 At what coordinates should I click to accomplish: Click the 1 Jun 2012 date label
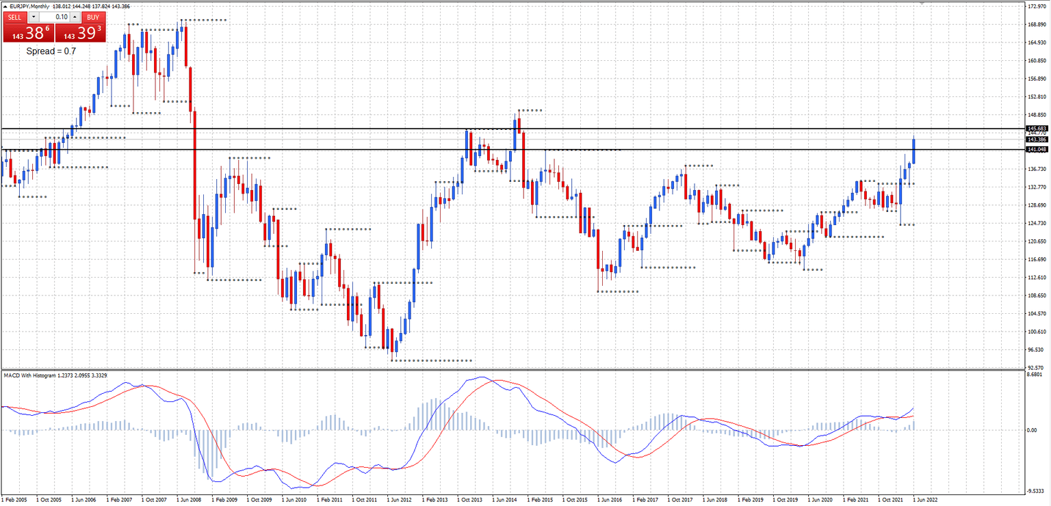[399, 500]
